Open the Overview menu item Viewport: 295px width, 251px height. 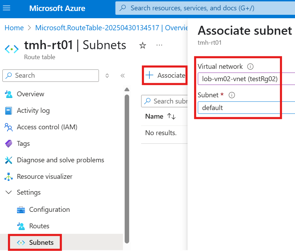pos(30,94)
